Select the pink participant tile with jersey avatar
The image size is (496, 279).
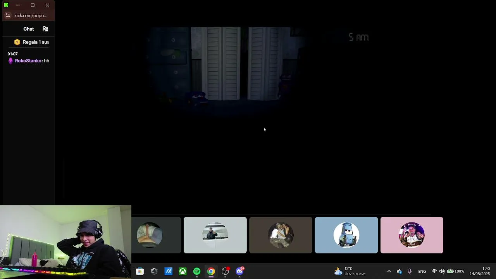tap(412, 235)
